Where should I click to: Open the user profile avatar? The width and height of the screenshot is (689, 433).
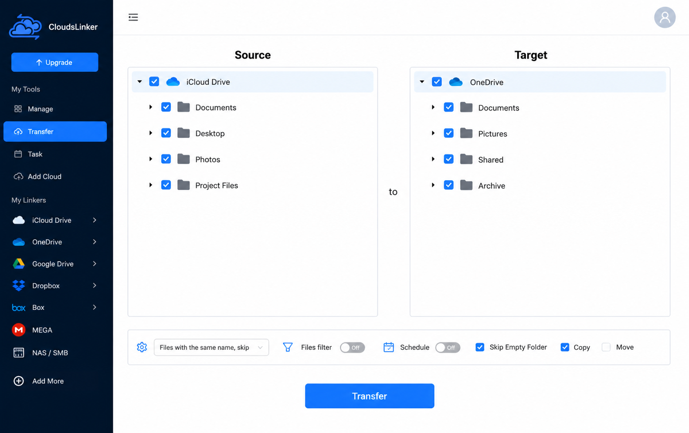pyautogui.click(x=665, y=17)
